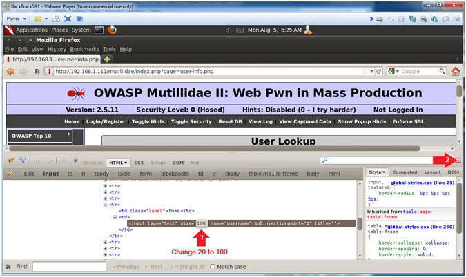Open the Firefox File menu
This screenshot has width=466, height=277.
coord(9,49)
